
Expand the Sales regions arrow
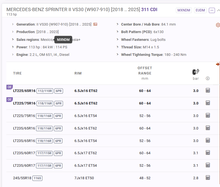tap(13, 39)
